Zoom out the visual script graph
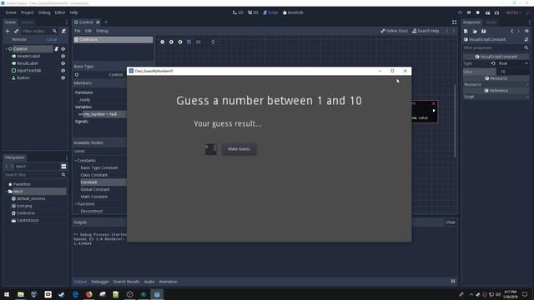Screen dimensions: 534x300 pos(163,42)
